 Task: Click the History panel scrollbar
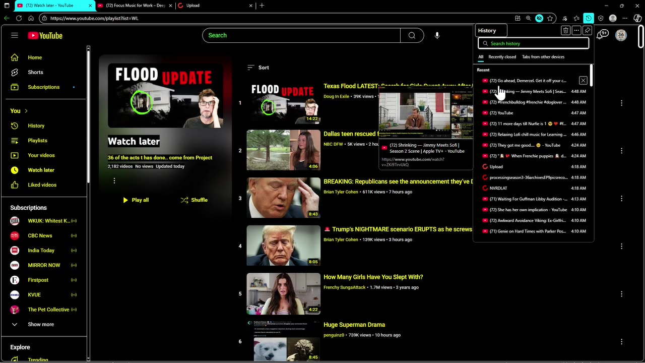(592, 75)
